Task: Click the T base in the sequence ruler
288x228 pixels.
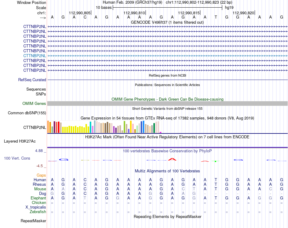Action: 216,17
